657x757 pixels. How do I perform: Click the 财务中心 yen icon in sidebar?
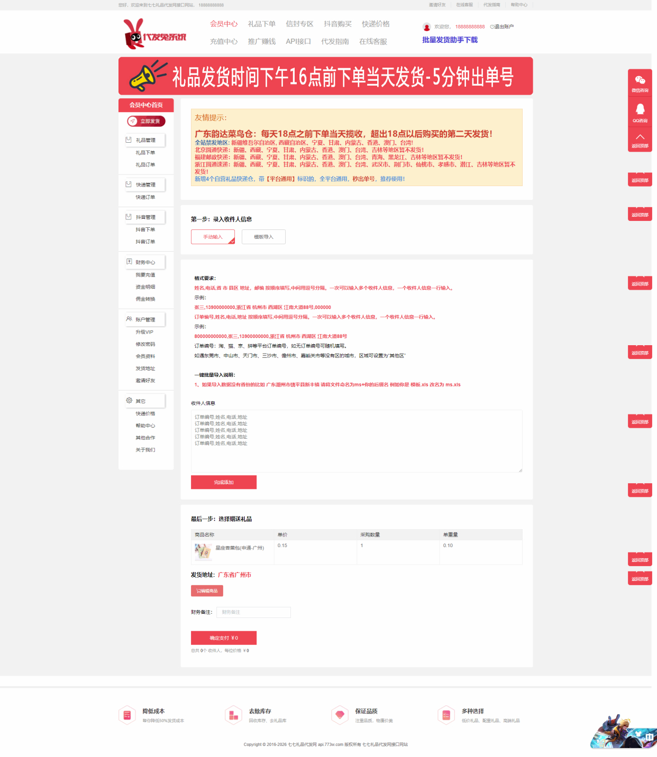(x=129, y=262)
